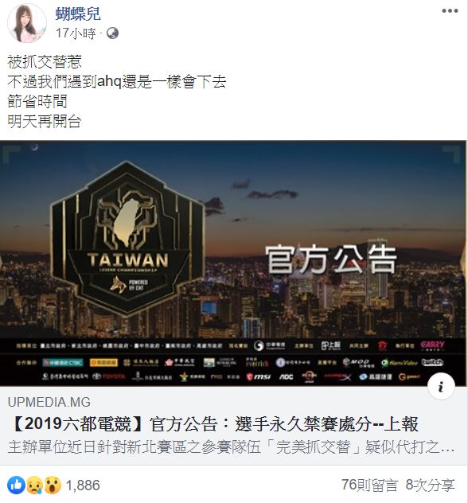The image size is (468, 503).
Task: Click the link info 'i' icon
Action: [442, 386]
